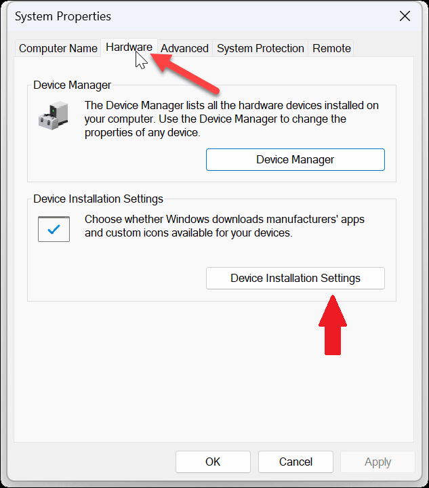This screenshot has height=488, width=429.
Task: Switch to the Computer Name tab
Action: click(58, 48)
